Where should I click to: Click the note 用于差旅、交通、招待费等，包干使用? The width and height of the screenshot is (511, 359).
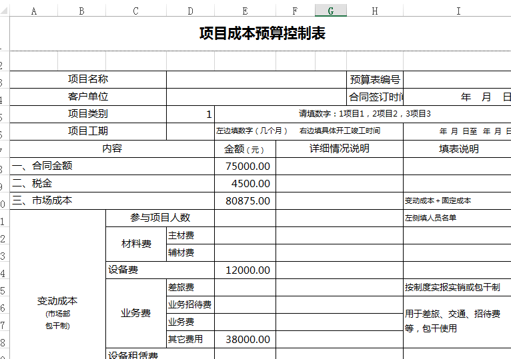point(452,321)
